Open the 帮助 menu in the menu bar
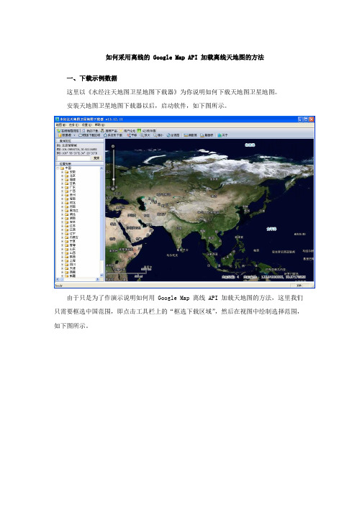Image resolution: width=357 pixels, height=505 pixels. (x=99, y=124)
